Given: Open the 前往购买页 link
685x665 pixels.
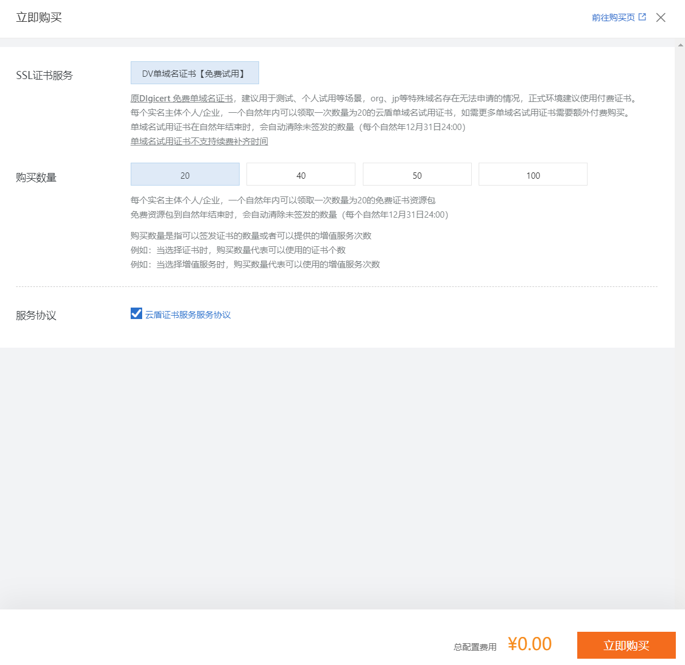Looking at the screenshot, I should pos(613,18).
